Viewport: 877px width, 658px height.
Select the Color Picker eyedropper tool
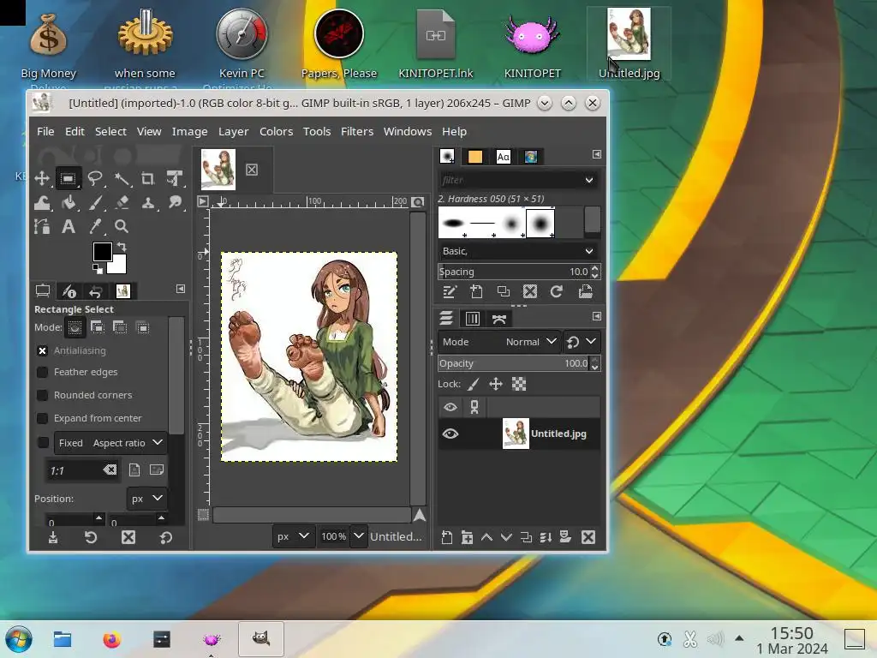point(95,226)
